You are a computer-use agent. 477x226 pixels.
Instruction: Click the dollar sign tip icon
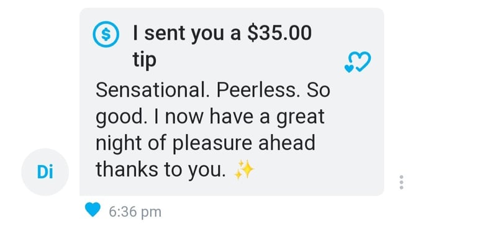pyautogui.click(x=106, y=34)
